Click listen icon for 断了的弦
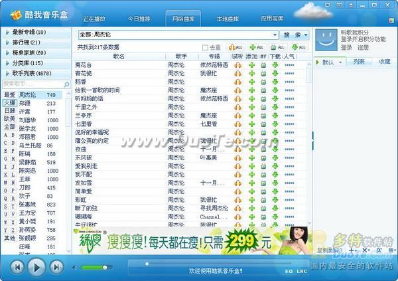 coord(238,209)
